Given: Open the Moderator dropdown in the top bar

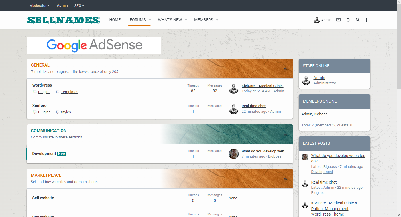Looking at the screenshot, I should tap(40, 5).
